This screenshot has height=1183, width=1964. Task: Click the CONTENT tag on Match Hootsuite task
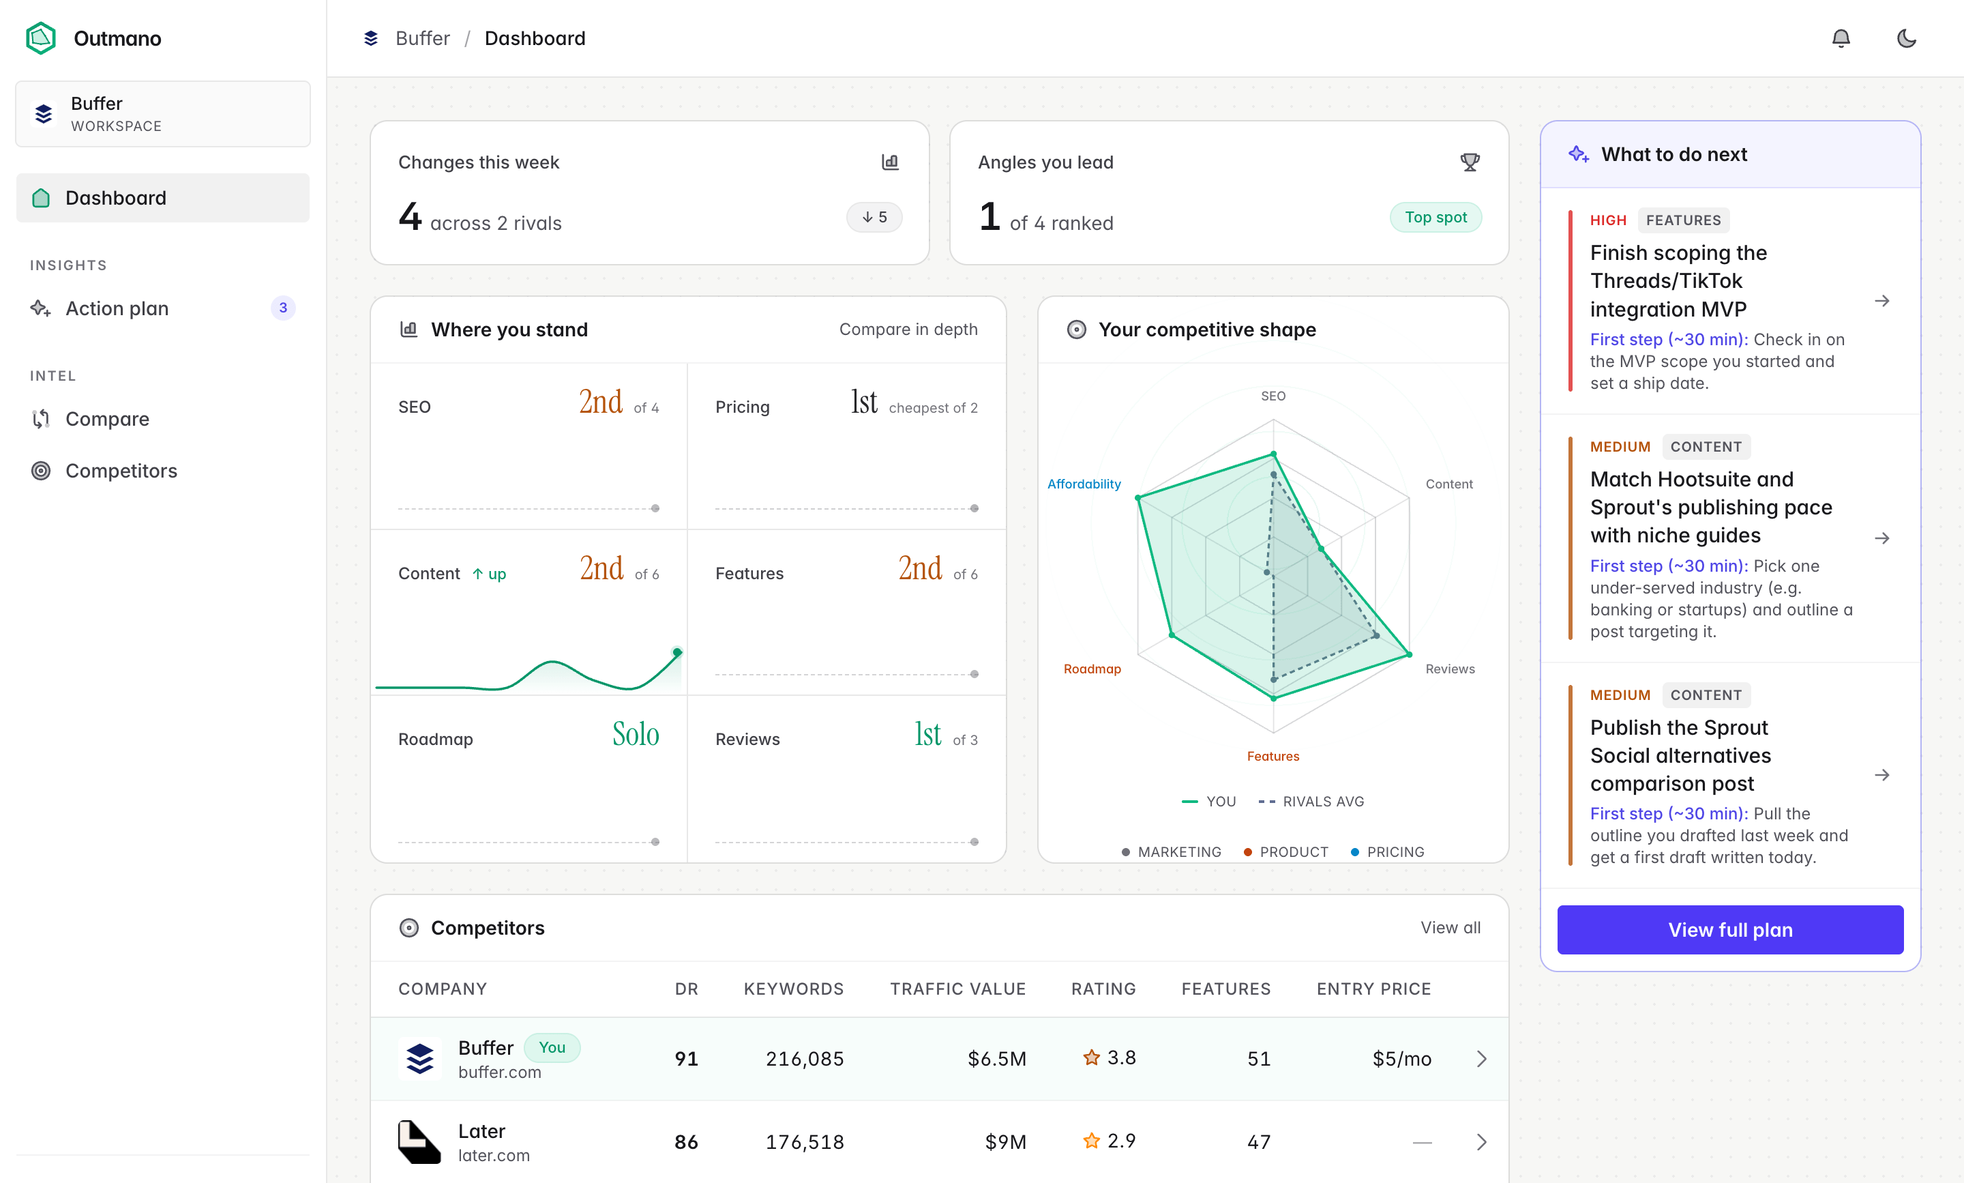[1705, 448]
